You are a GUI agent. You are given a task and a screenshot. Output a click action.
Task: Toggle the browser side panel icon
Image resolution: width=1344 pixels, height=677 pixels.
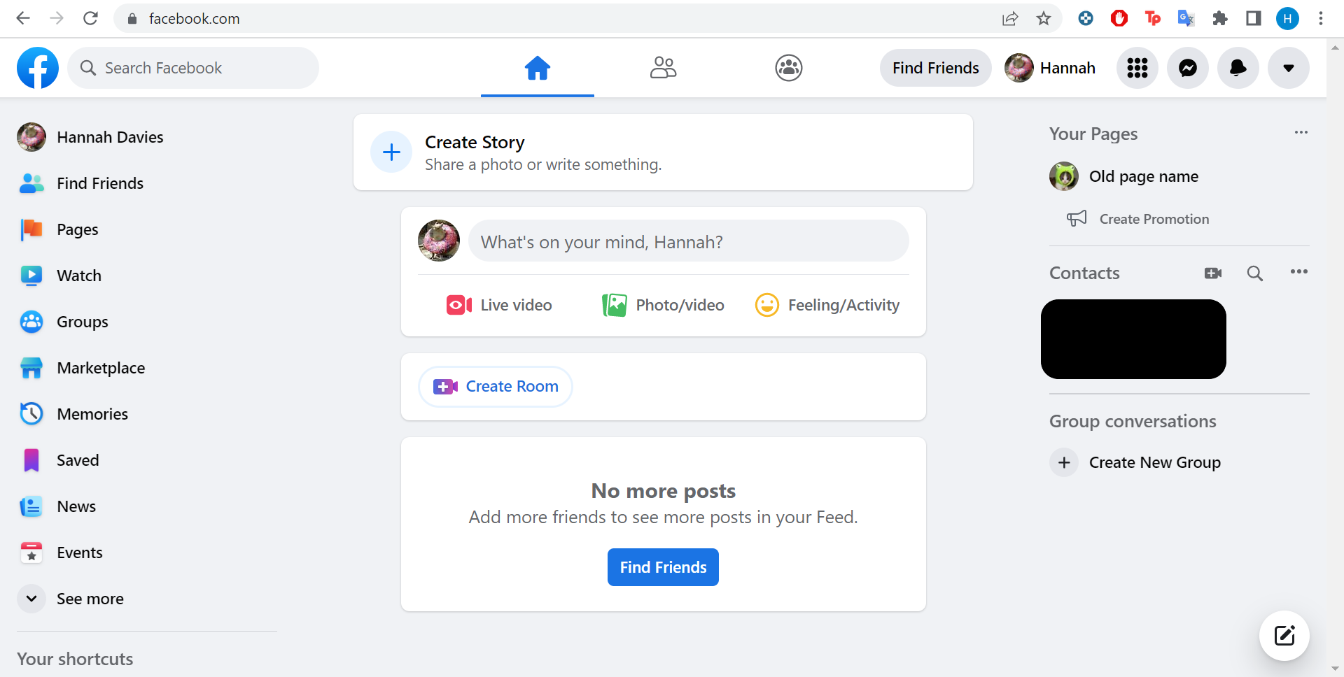click(1254, 18)
